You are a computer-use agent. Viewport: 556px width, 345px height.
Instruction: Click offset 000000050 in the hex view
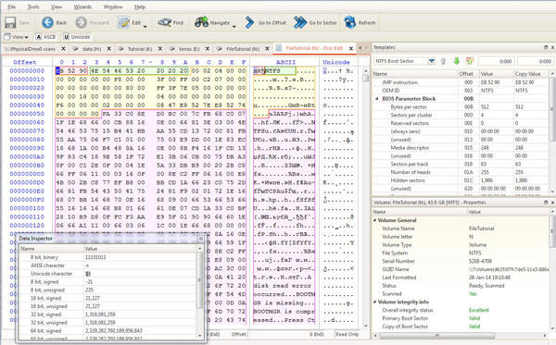pos(27,114)
